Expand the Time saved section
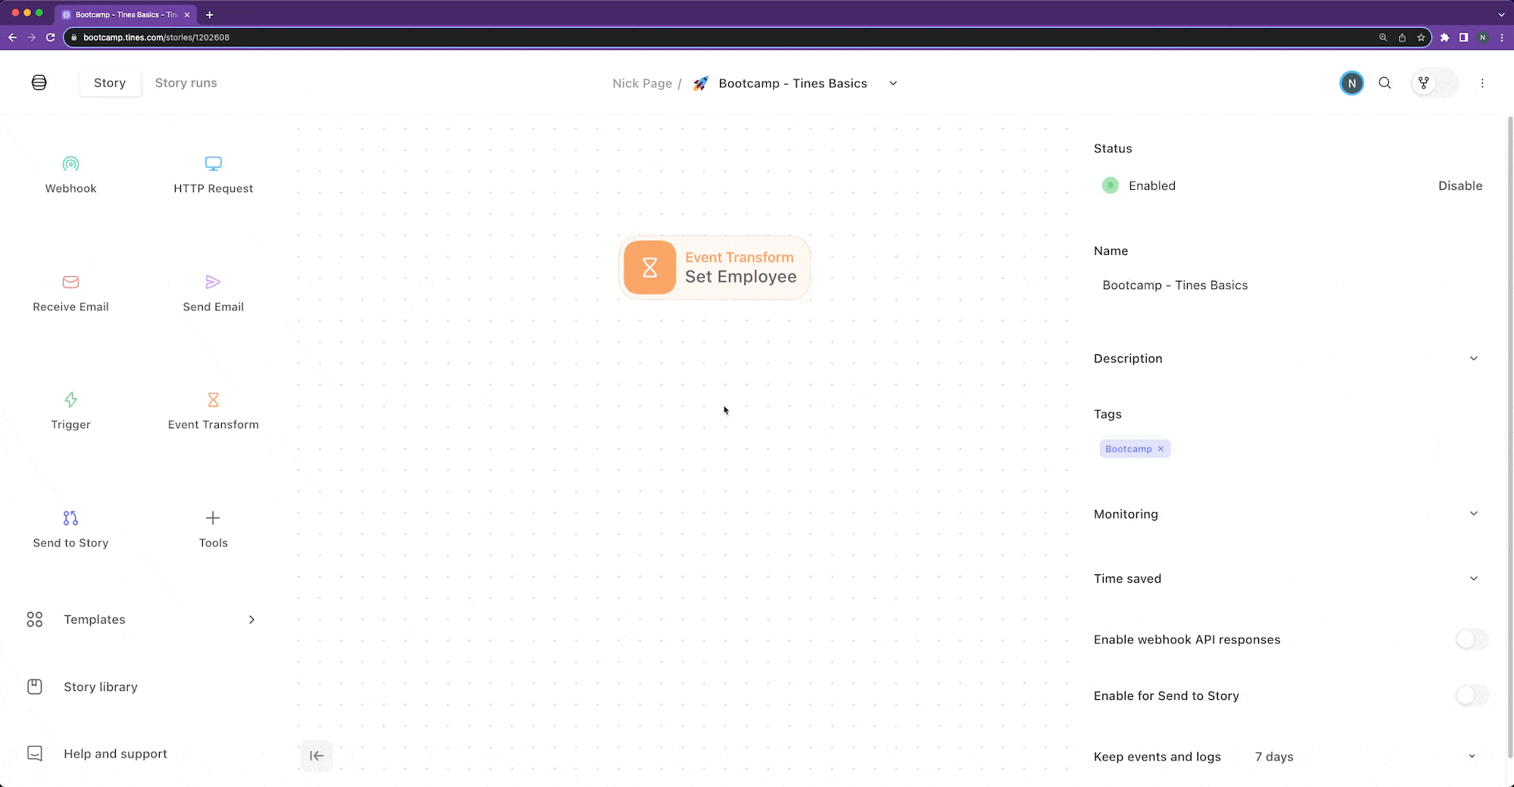Image resolution: width=1514 pixels, height=787 pixels. pyautogui.click(x=1474, y=578)
